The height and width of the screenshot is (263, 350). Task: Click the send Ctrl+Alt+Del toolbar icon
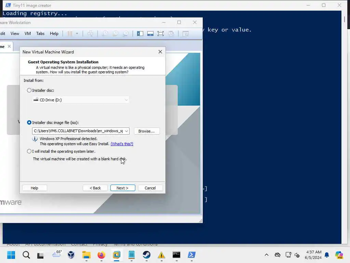[90, 34]
